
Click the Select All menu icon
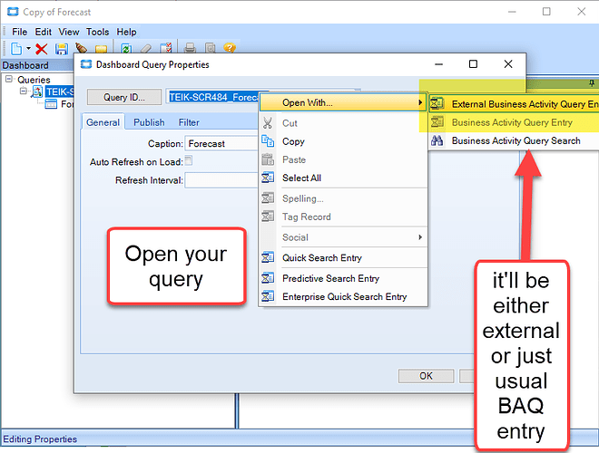pos(268,178)
